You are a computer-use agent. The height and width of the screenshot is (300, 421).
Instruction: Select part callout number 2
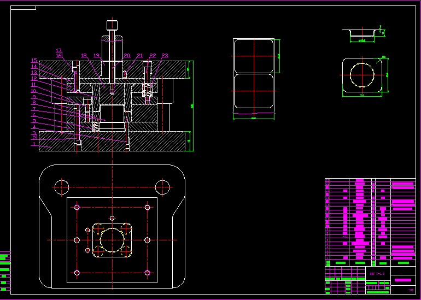34,138
